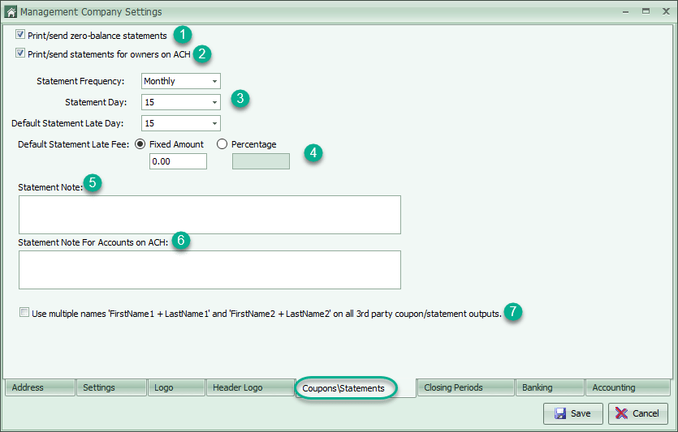
Task: Switch to the Banking tab
Action: tap(550, 387)
